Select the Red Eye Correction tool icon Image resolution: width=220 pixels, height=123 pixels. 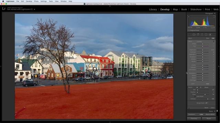(198, 35)
